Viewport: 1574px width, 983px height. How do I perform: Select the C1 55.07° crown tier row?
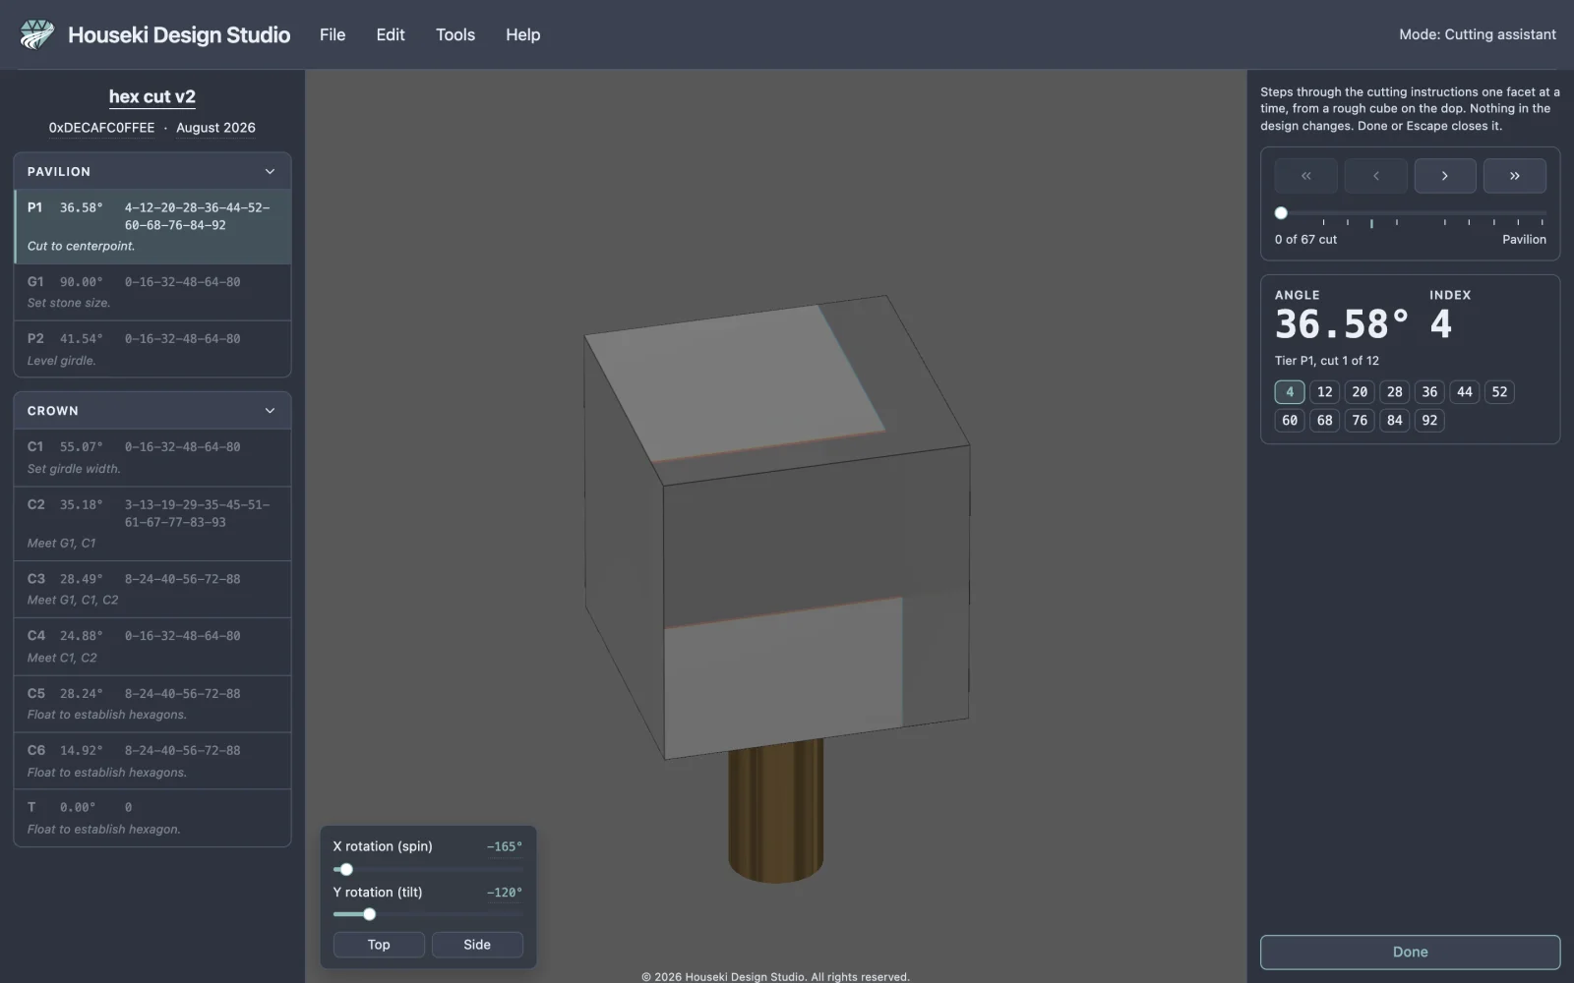[152, 457]
